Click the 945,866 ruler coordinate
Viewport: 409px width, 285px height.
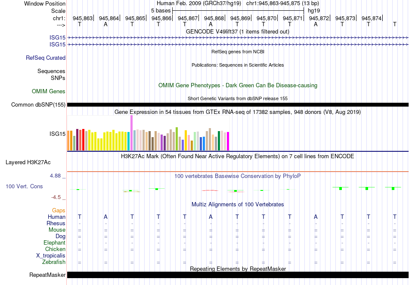click(161, 18)
